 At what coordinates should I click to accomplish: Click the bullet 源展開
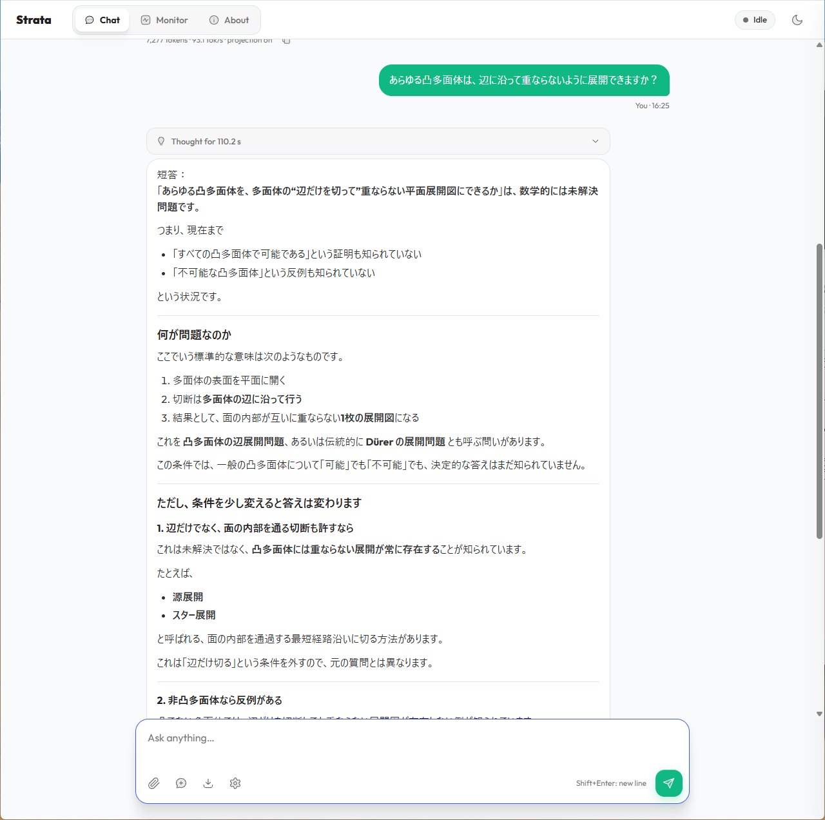tap(188, 597)
